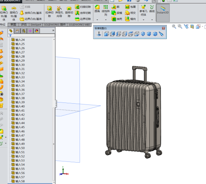Viewport: 206px width, 184px height.
Task: Click the feature tree filter field
Action: coord(31,35)
